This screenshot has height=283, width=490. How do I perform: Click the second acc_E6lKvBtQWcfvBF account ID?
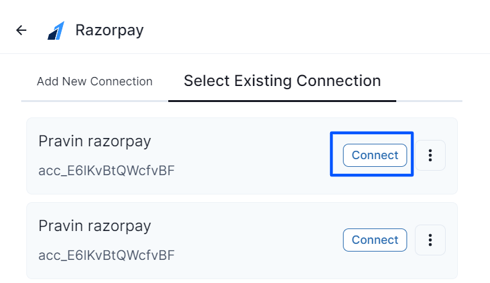pos(106,255)
